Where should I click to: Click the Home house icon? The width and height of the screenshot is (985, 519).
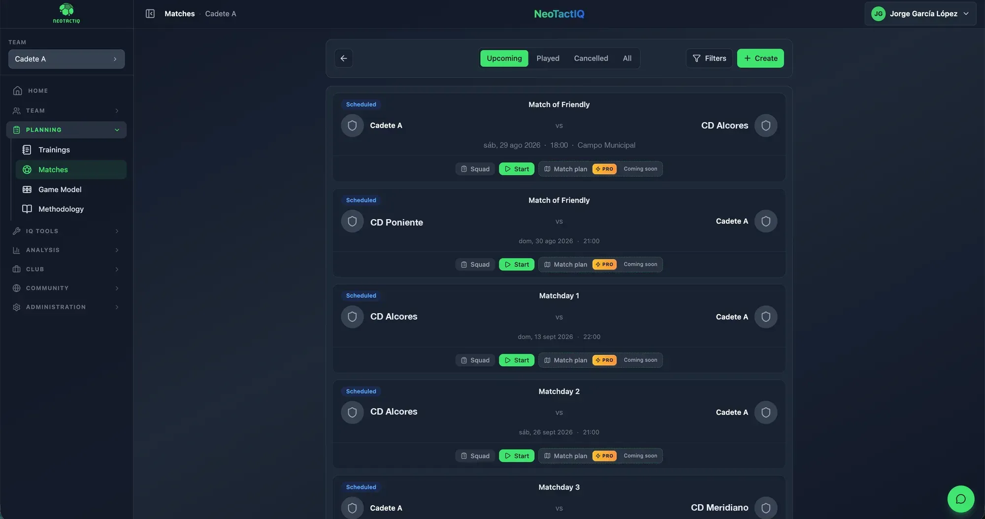pyautogui.click(x=18, y=91)
